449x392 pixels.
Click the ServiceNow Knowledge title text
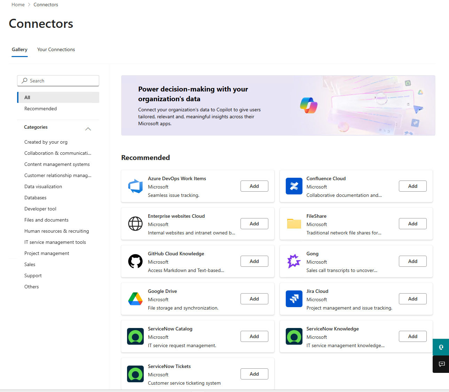[x=333, y=329]
